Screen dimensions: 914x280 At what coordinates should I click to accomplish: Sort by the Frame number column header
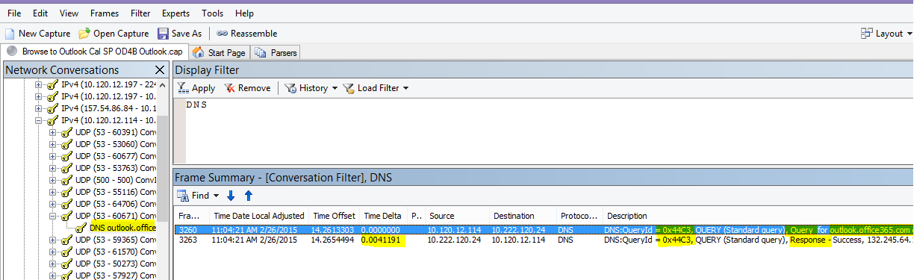pos(190,215)
